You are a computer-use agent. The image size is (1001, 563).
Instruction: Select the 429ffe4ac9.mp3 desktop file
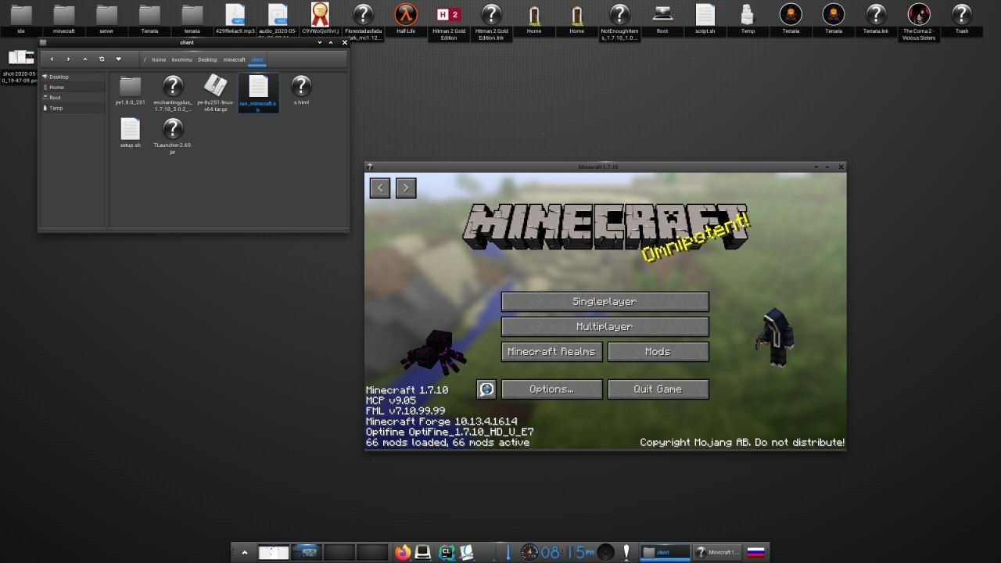tap(235, 19)
